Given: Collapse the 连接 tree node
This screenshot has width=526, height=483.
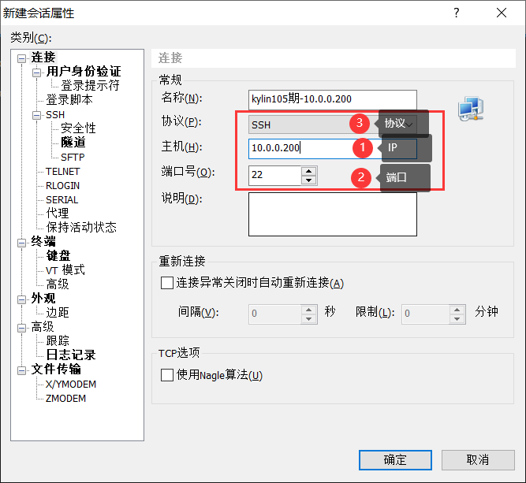Looking at the screenshot, I should [21, 58].
